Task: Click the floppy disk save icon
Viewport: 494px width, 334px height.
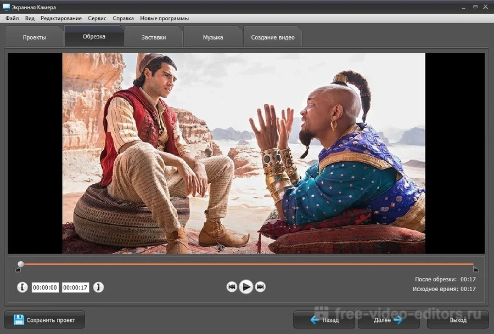Action: 19,320
